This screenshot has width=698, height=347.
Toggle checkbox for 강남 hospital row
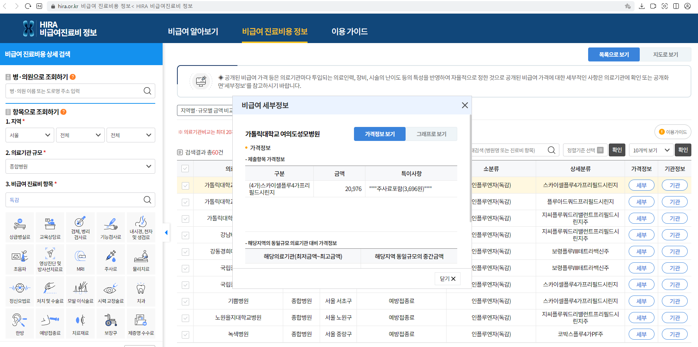click(185, 235)
